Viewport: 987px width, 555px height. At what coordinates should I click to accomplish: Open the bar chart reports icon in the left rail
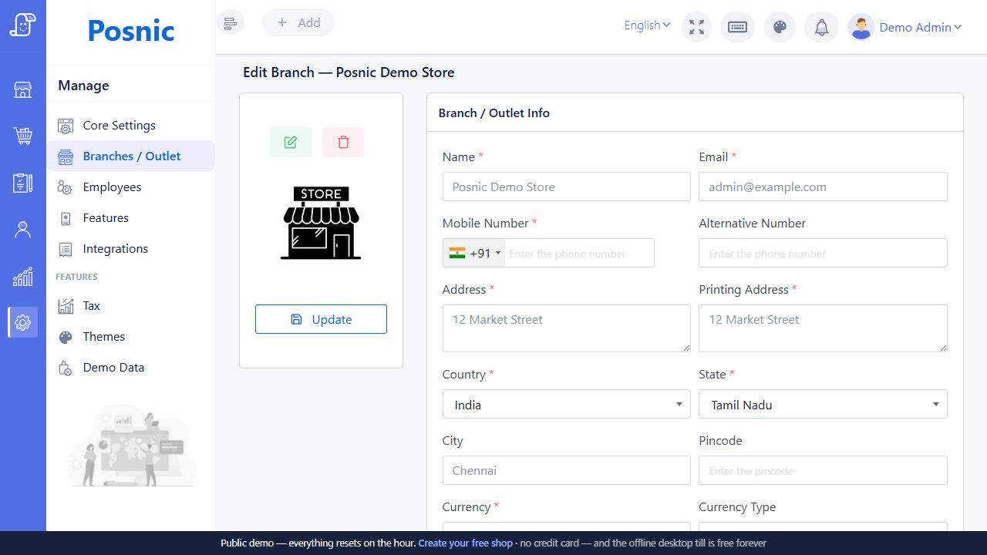coord(23,276)
